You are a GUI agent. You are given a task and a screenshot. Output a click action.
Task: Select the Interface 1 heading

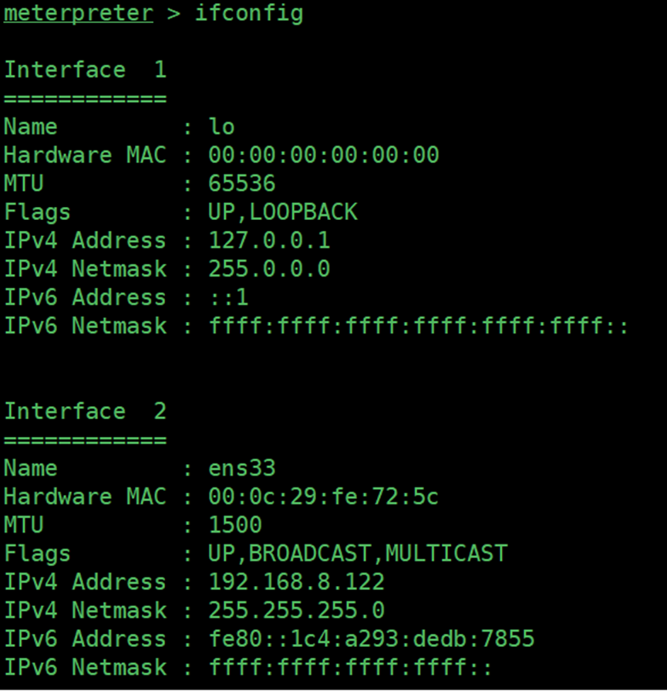click(x=86, y=70)
